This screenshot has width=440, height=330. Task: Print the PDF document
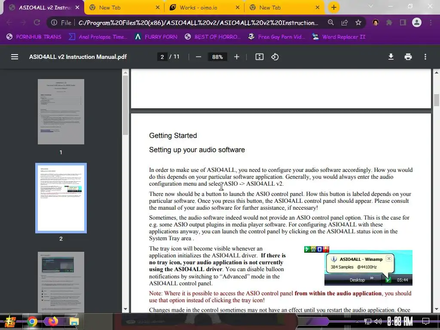coord(408,57)
